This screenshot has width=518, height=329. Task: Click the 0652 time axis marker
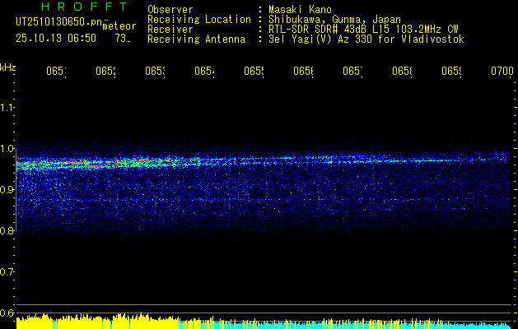[105, 72]
